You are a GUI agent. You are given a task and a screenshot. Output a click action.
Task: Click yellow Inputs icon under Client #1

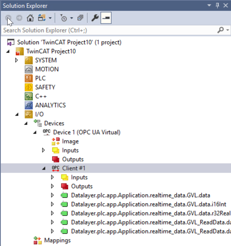pos(64,177)
